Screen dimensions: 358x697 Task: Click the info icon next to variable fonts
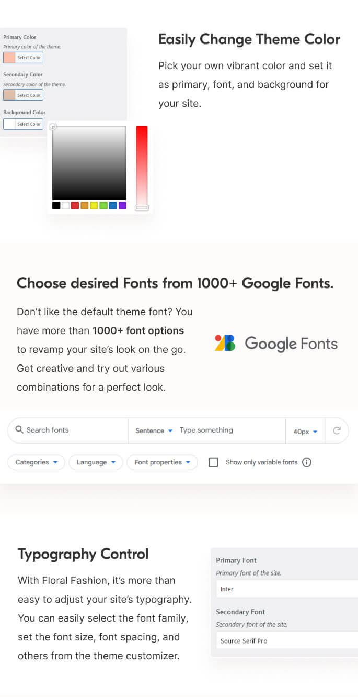click(x=307, y=462)
